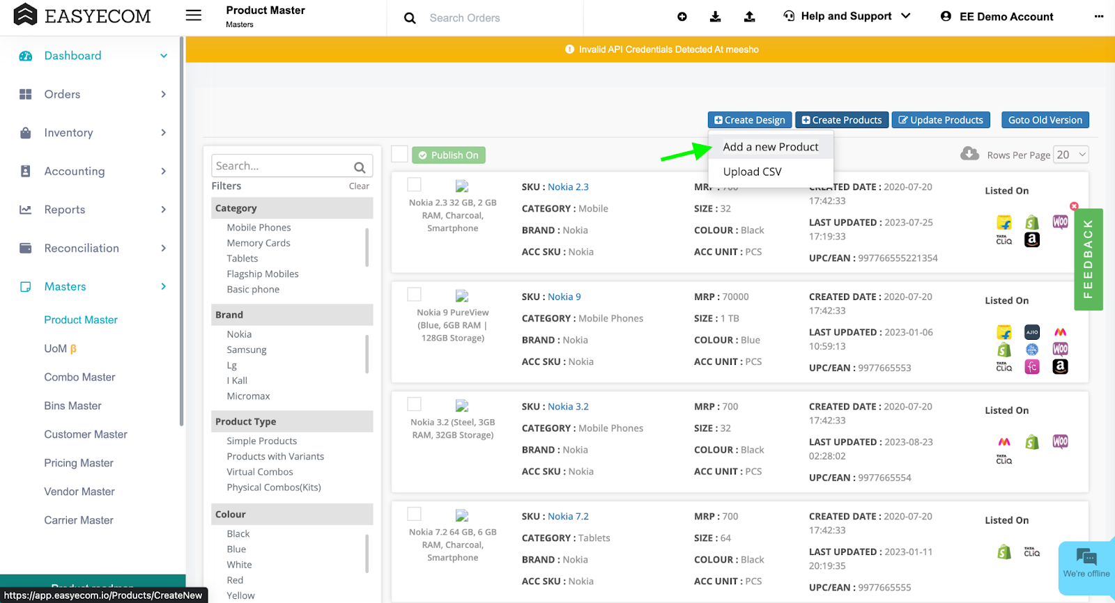Click the EasyEcom logo
The image size is (1115, 603).
point(82,15)
